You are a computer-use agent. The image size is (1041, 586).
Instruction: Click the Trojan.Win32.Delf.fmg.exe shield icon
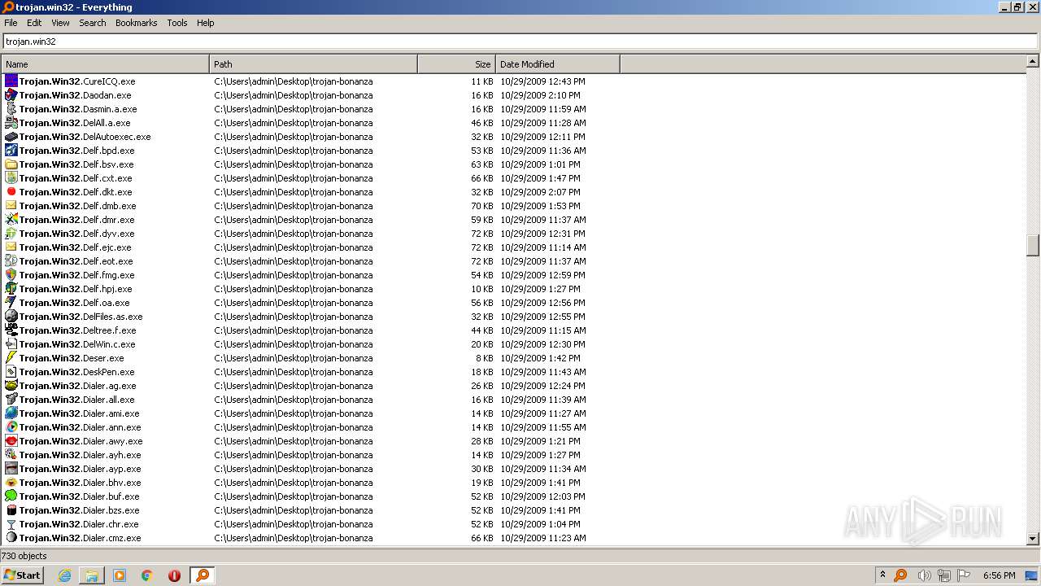(x=11, y=275)
